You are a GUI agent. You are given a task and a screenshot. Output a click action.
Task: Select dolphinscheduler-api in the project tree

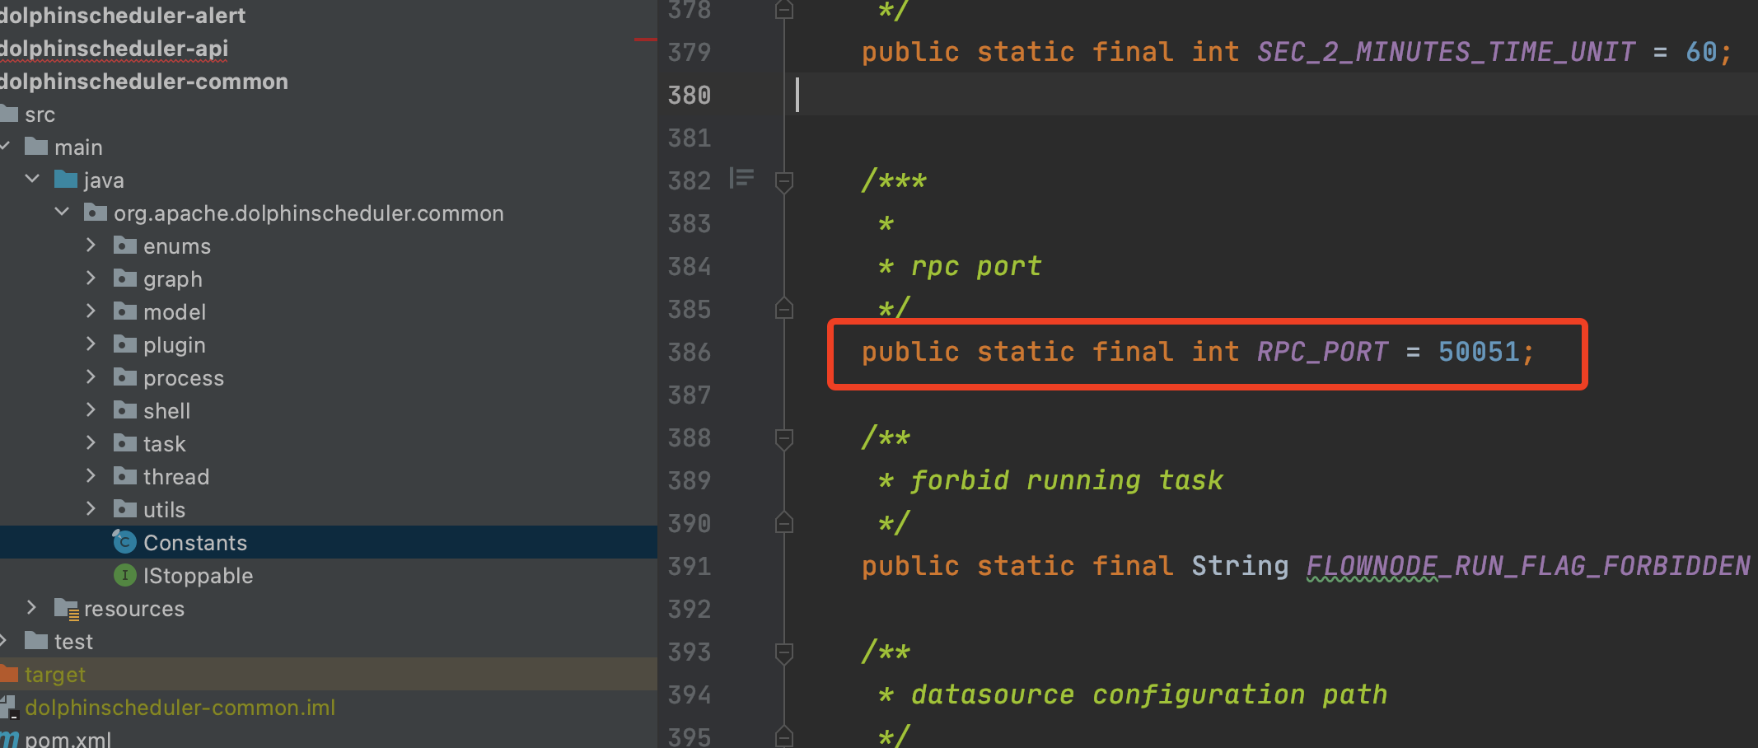click(115, 48)
